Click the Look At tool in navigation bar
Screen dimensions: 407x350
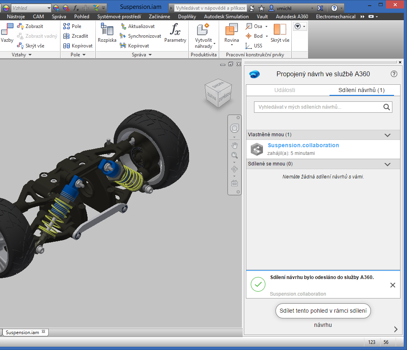235,183
